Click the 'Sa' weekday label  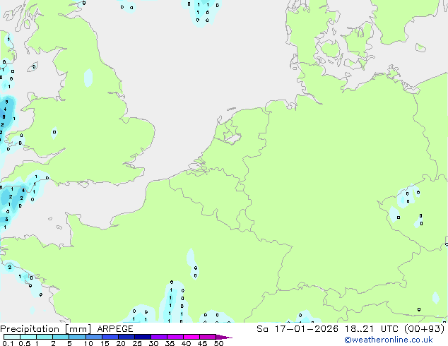click(262, 329)
